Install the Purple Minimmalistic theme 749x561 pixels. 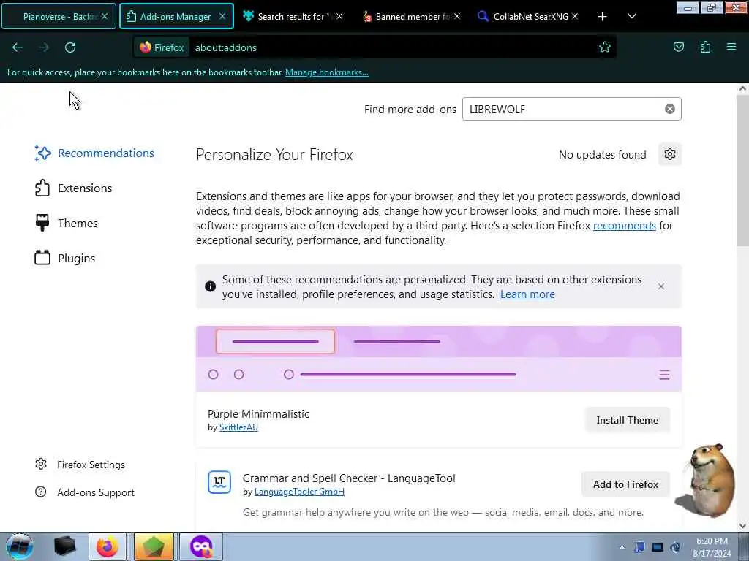coord(627,420)
